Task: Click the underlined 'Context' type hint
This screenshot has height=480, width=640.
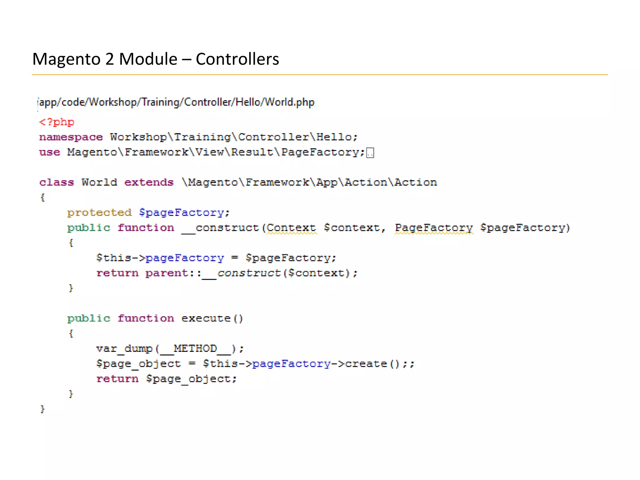Action: coord(291,228)
